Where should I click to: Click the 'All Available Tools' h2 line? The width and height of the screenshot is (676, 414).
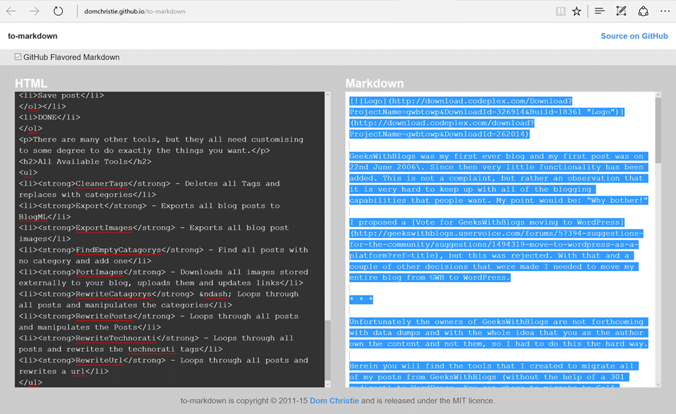(85, 162)
